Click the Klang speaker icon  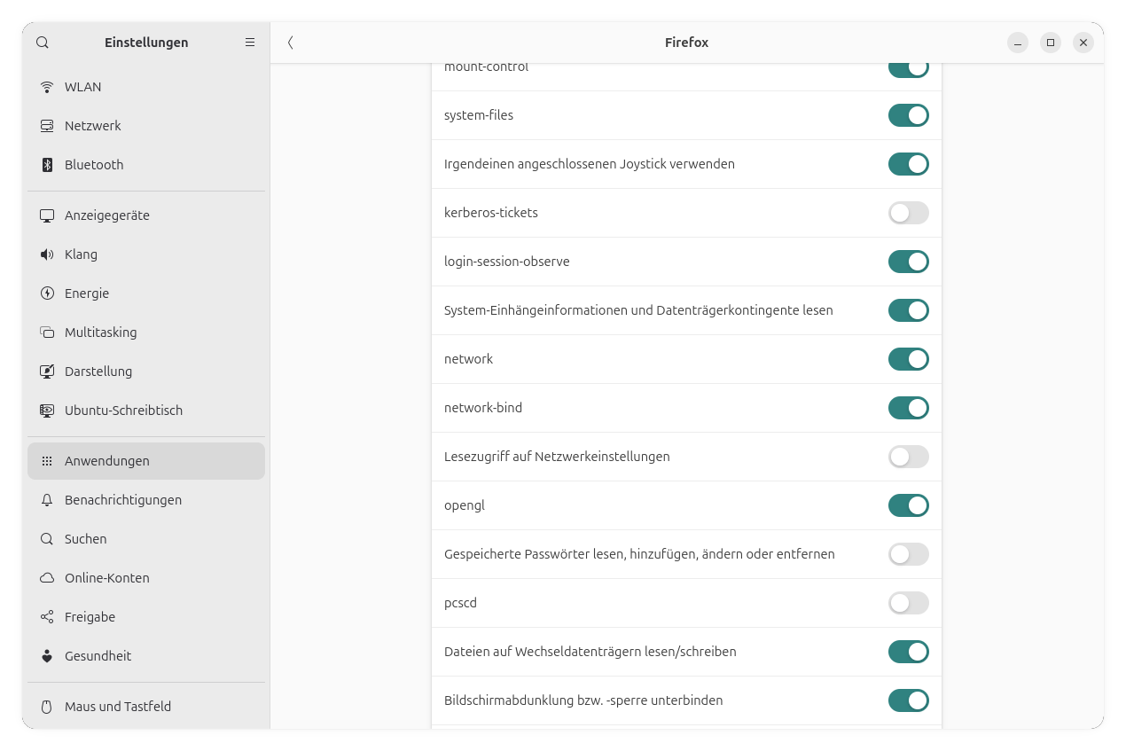(47, 254)
